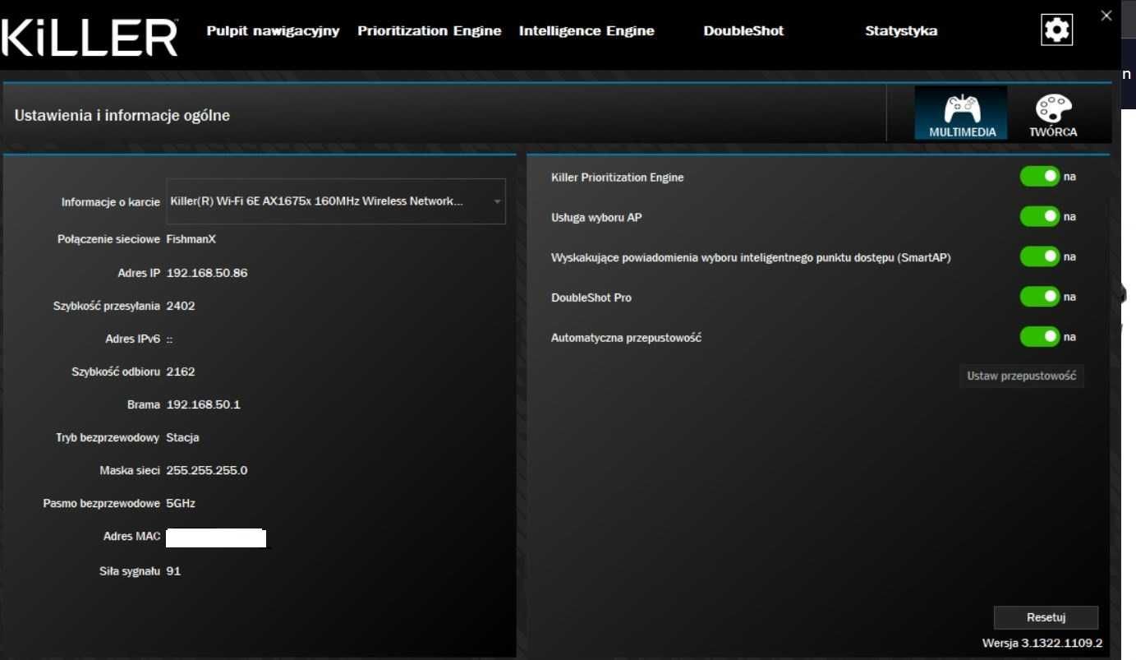Click the FishmanX network connection name
This screenshot has height=660, width=1136.
(x=191, y=239)
